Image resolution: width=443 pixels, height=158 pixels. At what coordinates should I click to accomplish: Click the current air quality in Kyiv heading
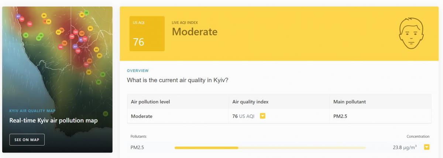pos(177,80)
